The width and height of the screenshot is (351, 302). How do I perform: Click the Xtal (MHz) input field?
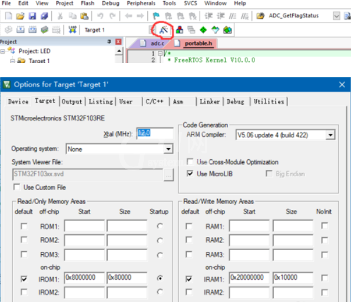(x=155, y=133)
